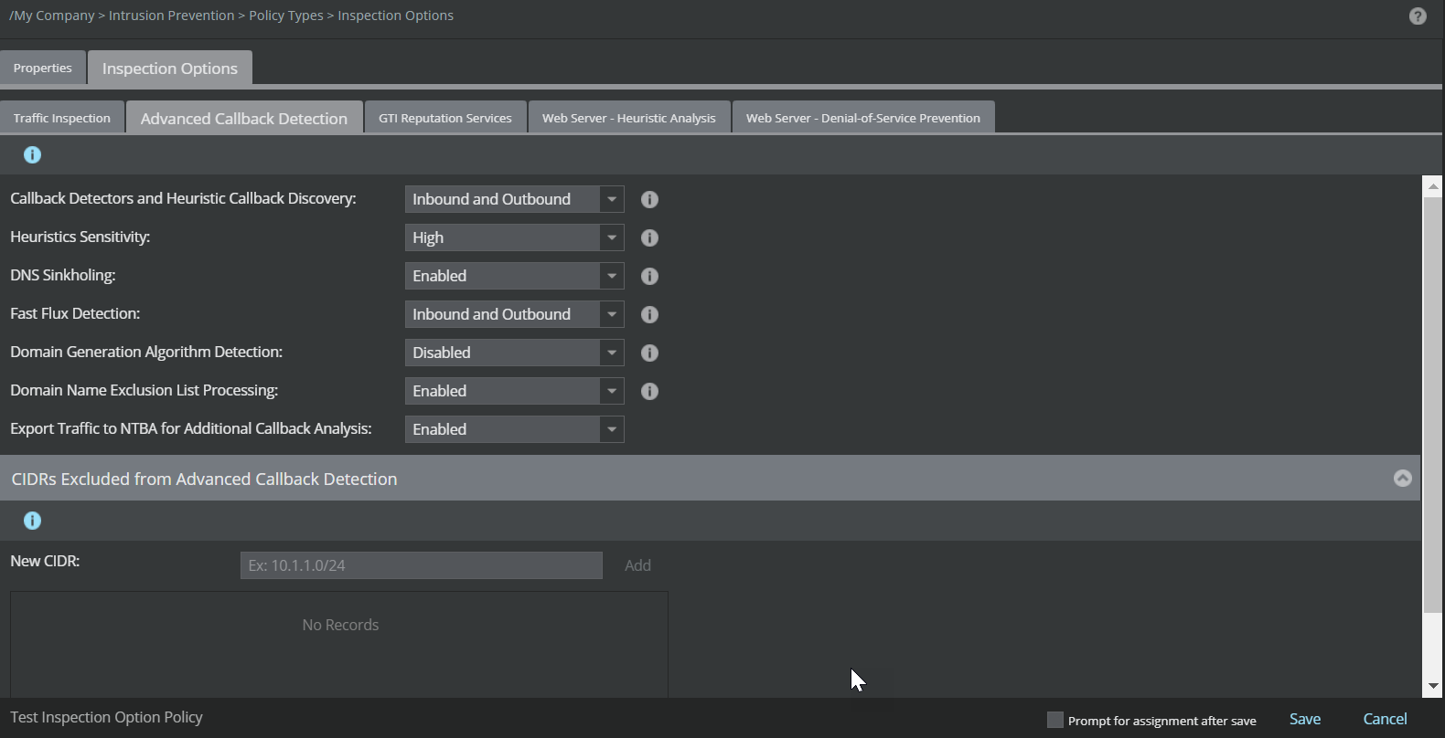Show info for Domain Name Exclusion List Processing

(649, 391)
